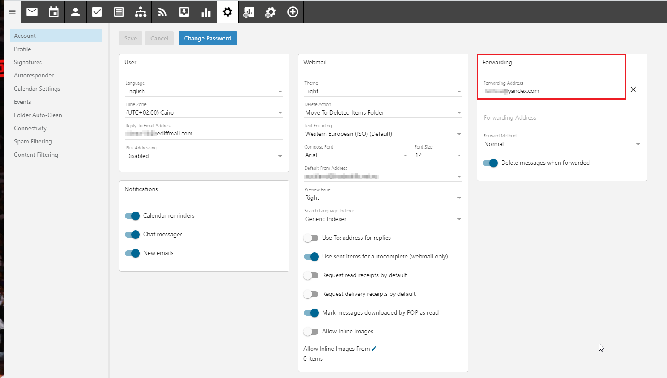This screenshot has width=667, height=378.
Task: Open the Calendar icon in toolbar
Action: click(x=54, y=12)
